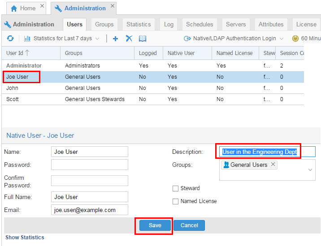Enable the Steward checkbox

coord(175,188)
